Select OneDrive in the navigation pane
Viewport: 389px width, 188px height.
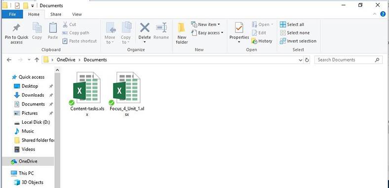[x=28, y=161]
